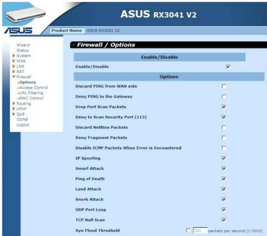Click Logout in the sidebar
Screen dimensions: 267x236
coord(23,125)
